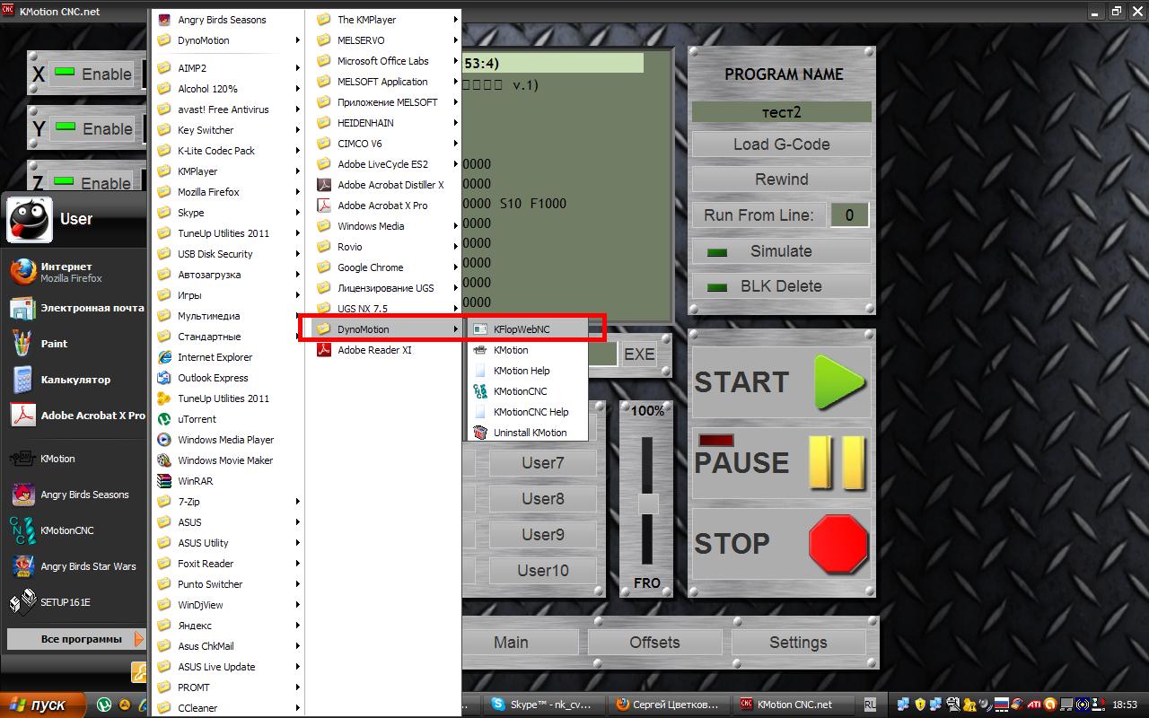Choose the Microsoft Office Labs entry
1149x718 pixels.
[386, 61]
